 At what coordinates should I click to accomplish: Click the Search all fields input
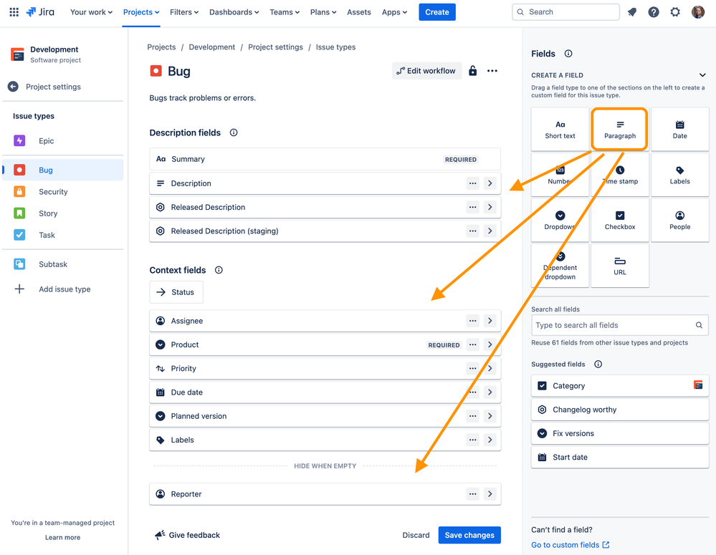pyautogui.click(x=620, y=325)
